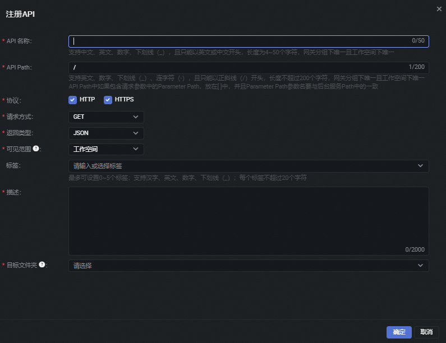Screen dimensions: 446x343
Task: Click the API Path label
Action: click(x=19, y=67)
